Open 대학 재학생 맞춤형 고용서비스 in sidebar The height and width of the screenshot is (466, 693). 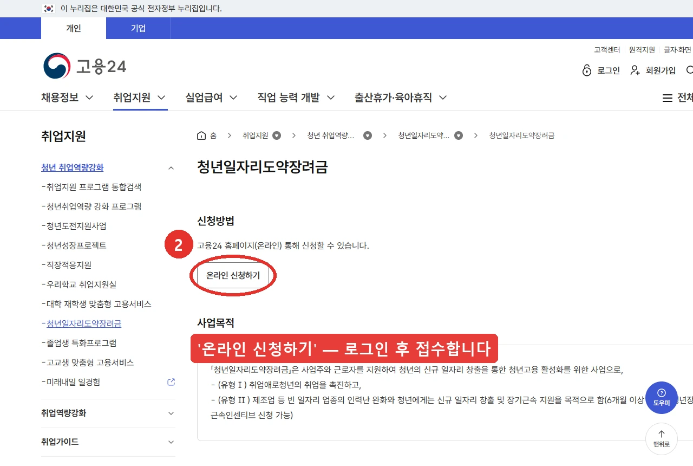99,304
